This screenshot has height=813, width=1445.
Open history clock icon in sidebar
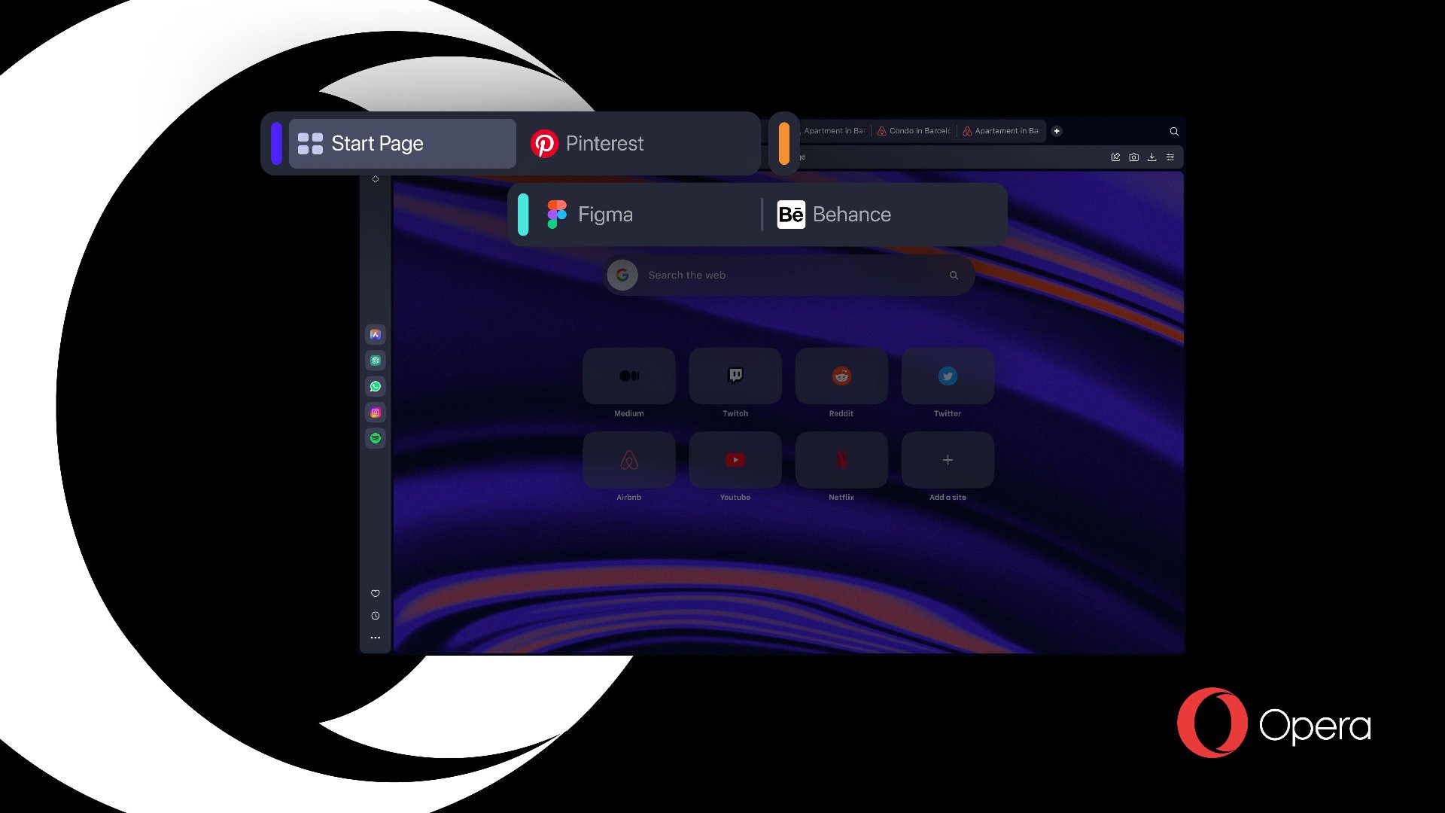pos(376,616)
